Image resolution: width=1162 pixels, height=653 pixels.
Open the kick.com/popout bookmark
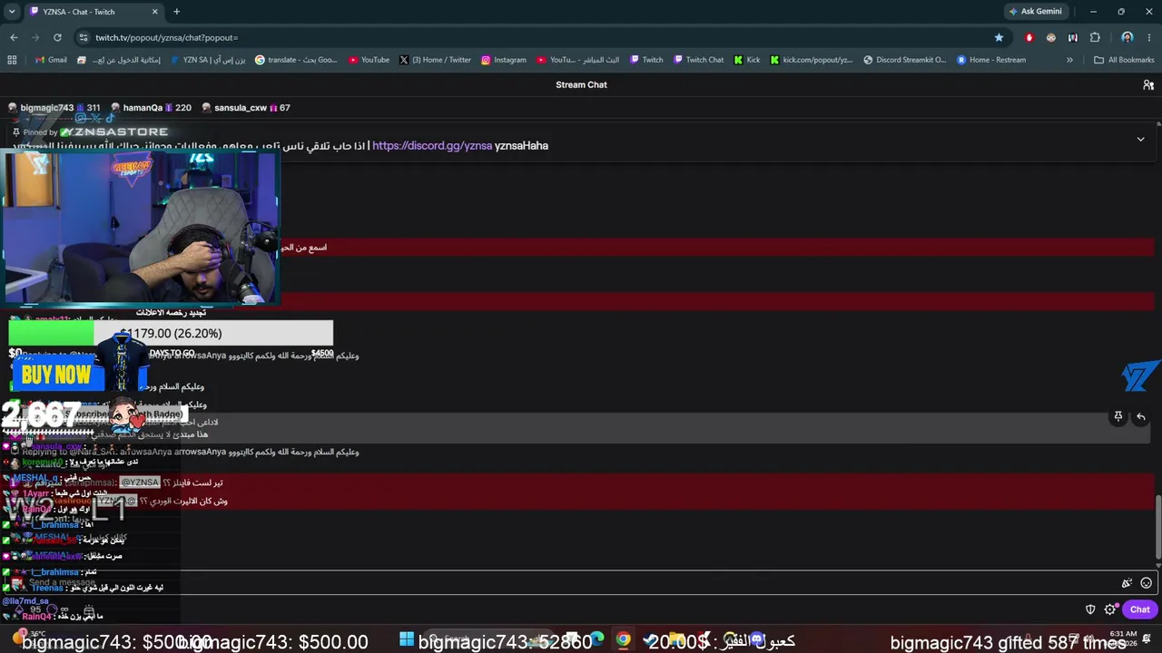[812, 60]
